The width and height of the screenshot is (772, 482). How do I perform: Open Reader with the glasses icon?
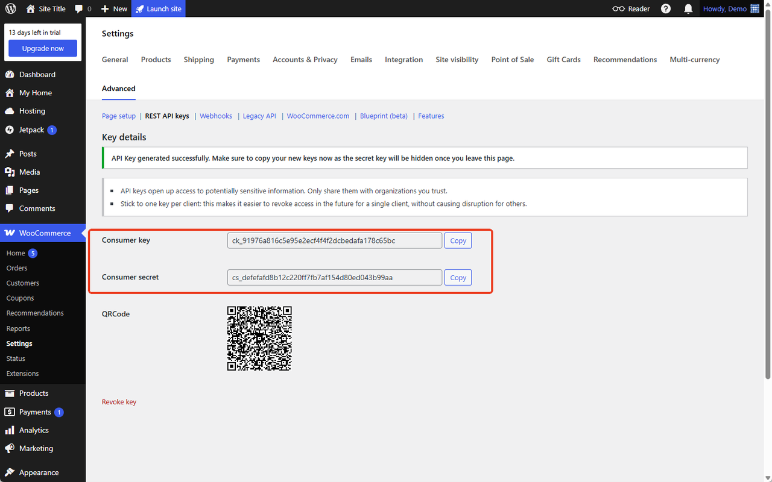pyautogui.click(x=631, y=9)
